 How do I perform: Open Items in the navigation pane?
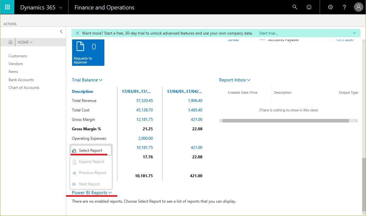pyautogui.click(x=13, y=72)
